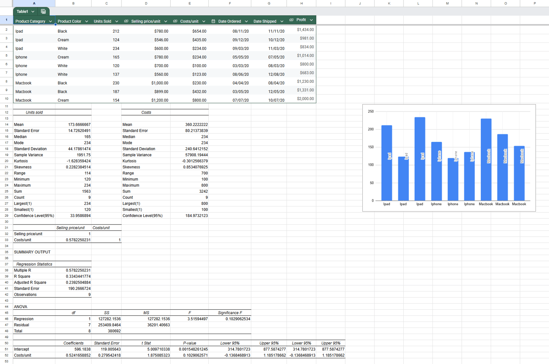Click the 'Costs' statistics heading

click(x=146, y=112)
